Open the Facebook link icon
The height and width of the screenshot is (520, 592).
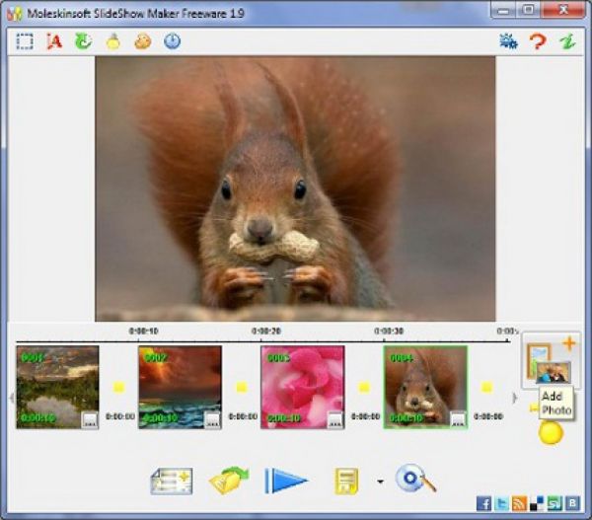(x=483, y=504)
